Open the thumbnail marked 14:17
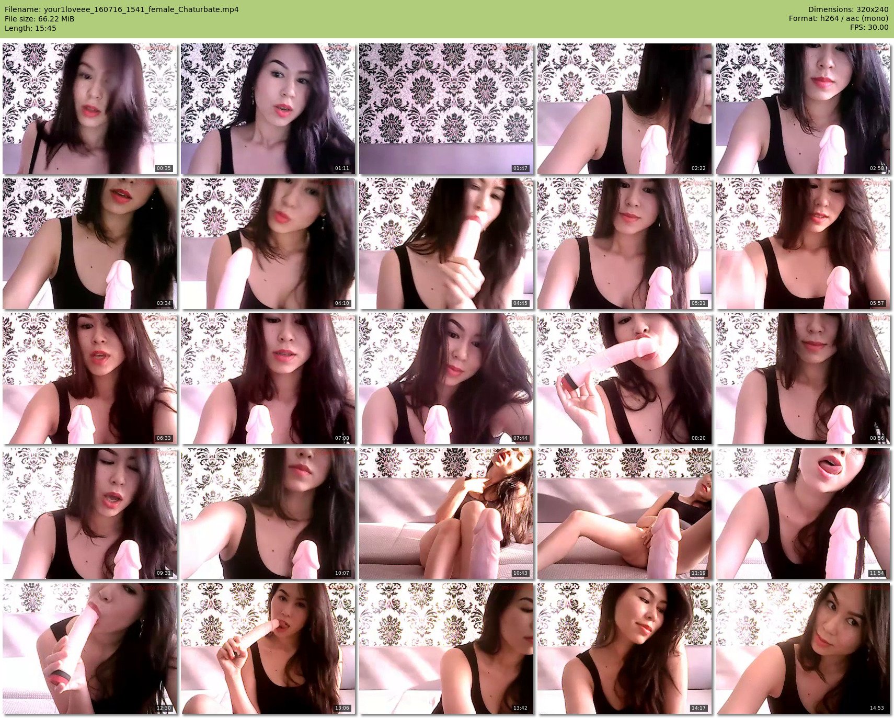The image size is (894, 718). pyautogui.click(x=624, y=648)
